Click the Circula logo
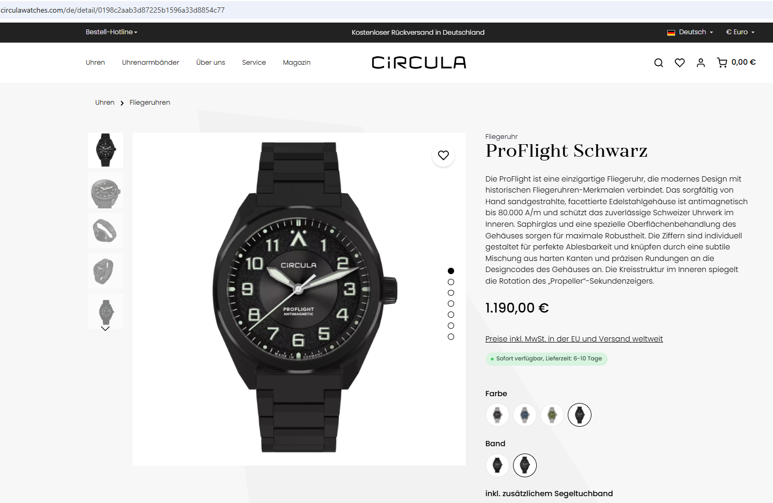The width and height of the screenshot is (773, 503). [419, 63]
